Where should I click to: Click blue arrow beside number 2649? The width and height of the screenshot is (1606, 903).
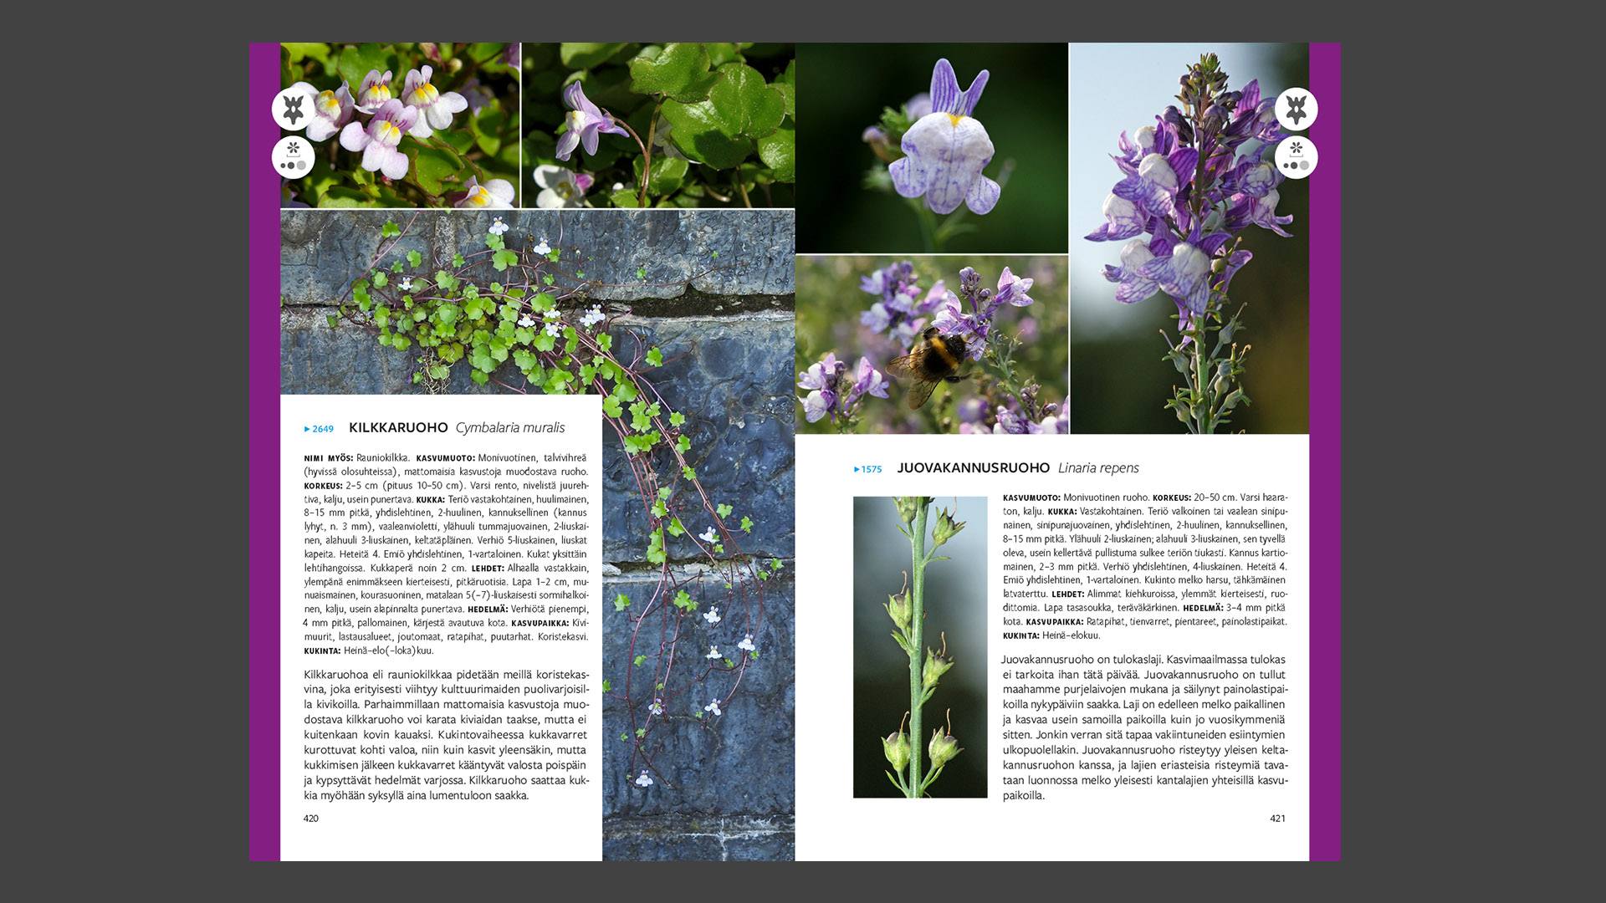tap(307, 429)
